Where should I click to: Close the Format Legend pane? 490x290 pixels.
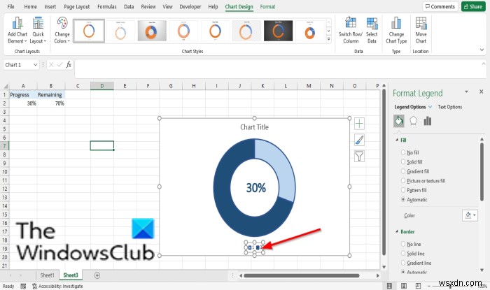click(x=482, y=92)
